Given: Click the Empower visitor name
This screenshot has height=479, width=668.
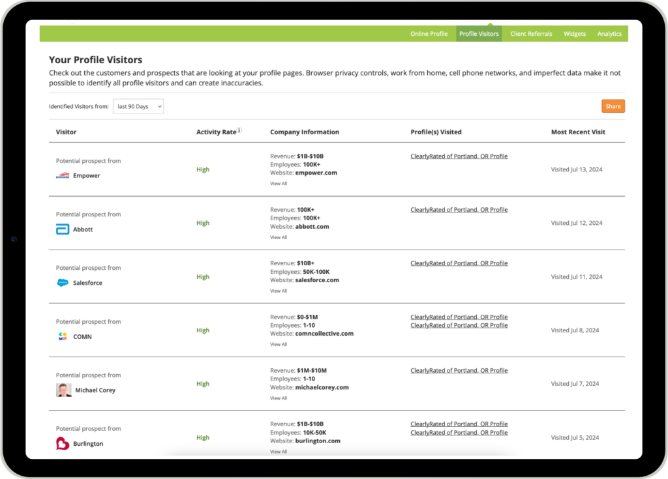Looking at the screenshot, I should point(87,175).
